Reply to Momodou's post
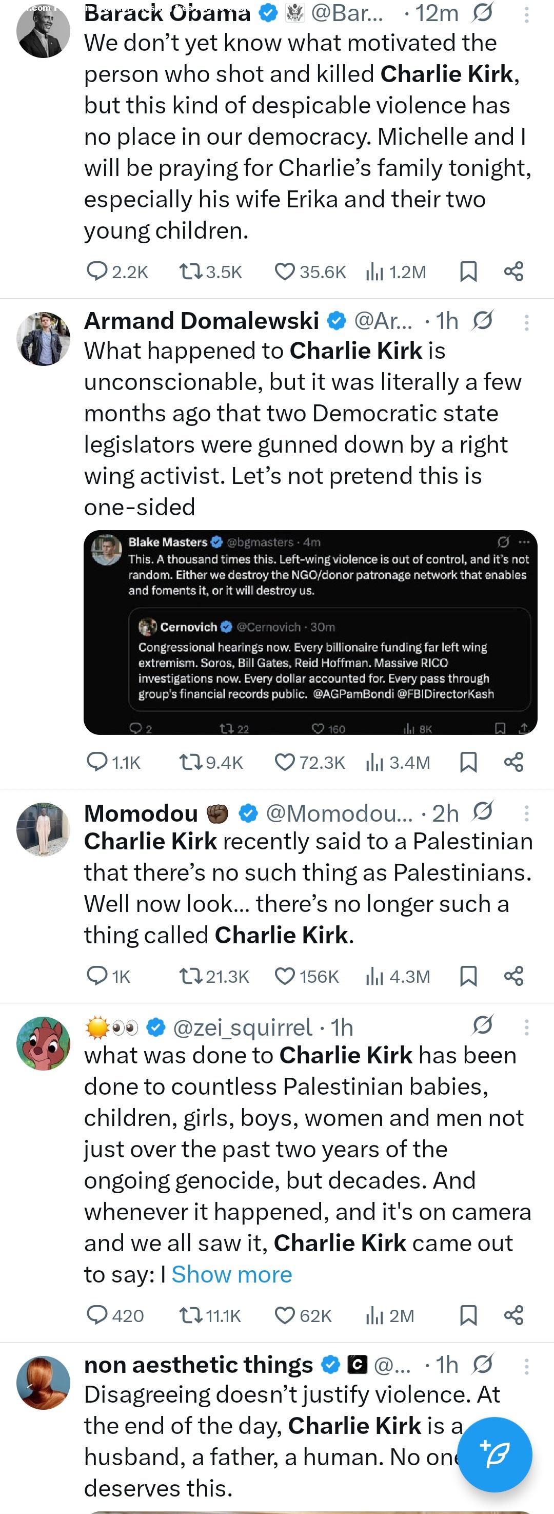The width and height of the screenshot is (554, 1514). click(x=96, y=976)
